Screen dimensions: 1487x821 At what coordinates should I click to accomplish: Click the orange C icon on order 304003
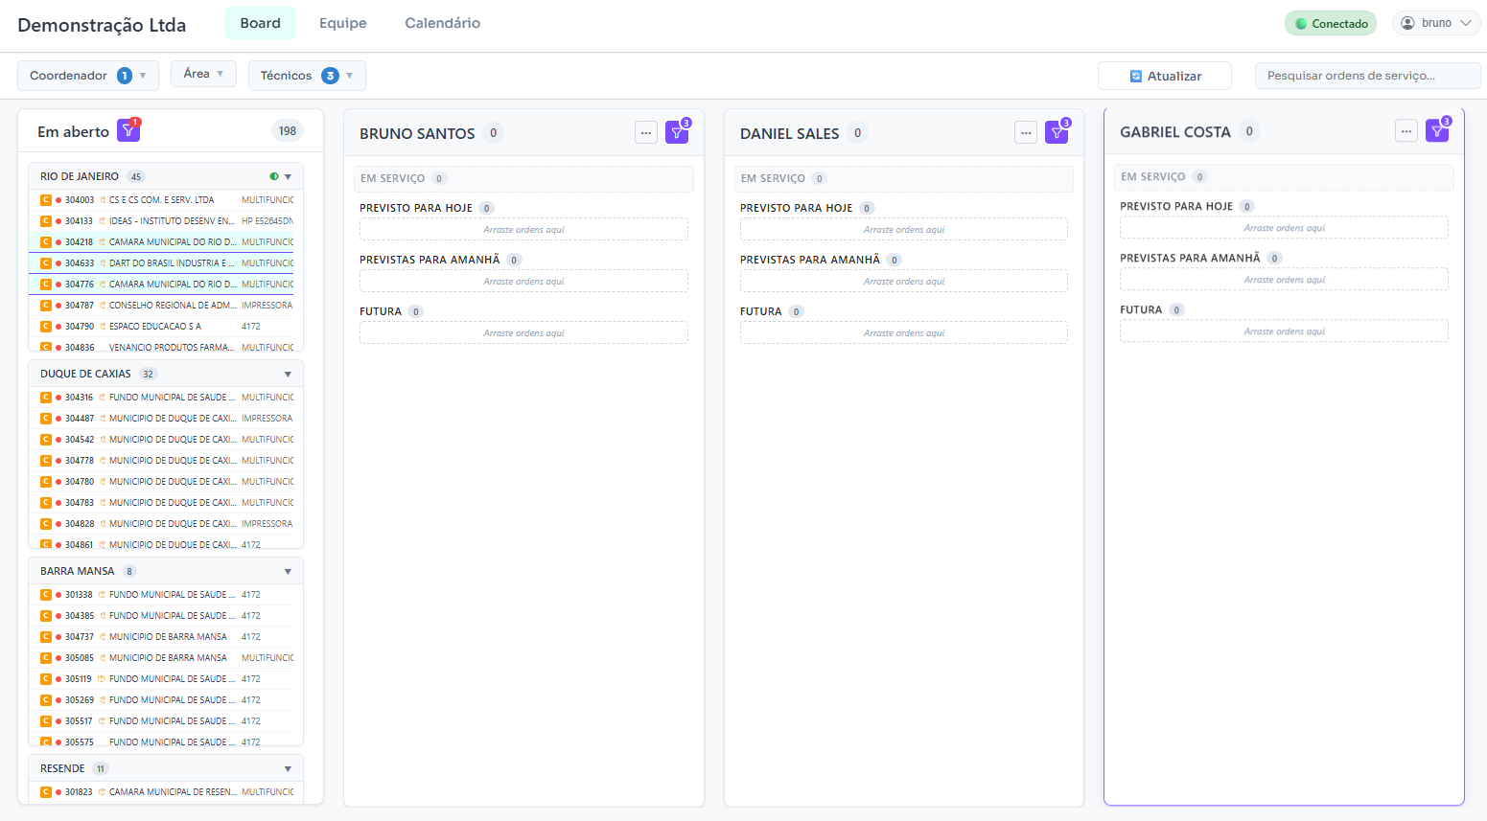pyautogui.click(x=45, y=199)
